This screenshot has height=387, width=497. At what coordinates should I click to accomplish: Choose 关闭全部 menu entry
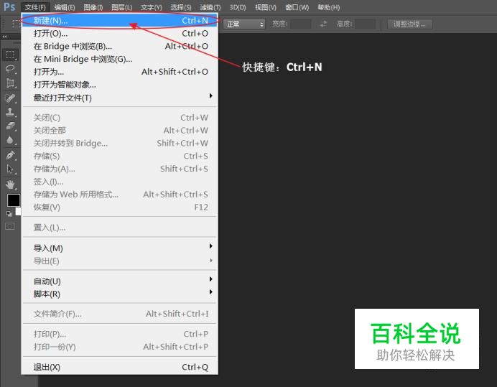(120, 130)
